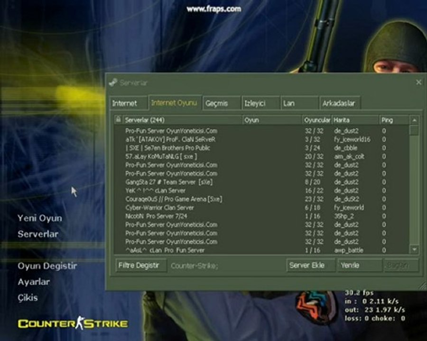Open the Arkadaslar tab

pos(340,103)
